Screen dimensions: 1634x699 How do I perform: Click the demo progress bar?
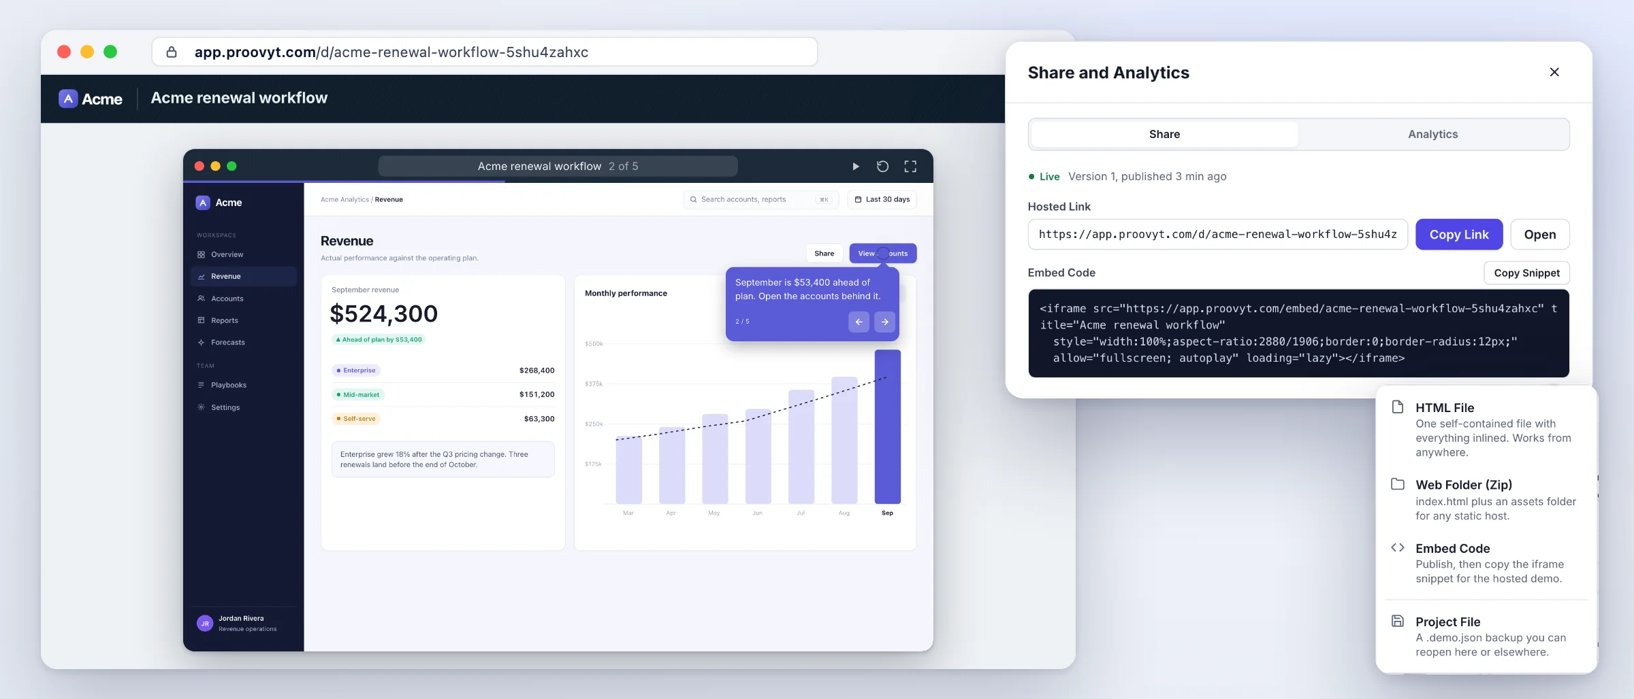[558, 182]
